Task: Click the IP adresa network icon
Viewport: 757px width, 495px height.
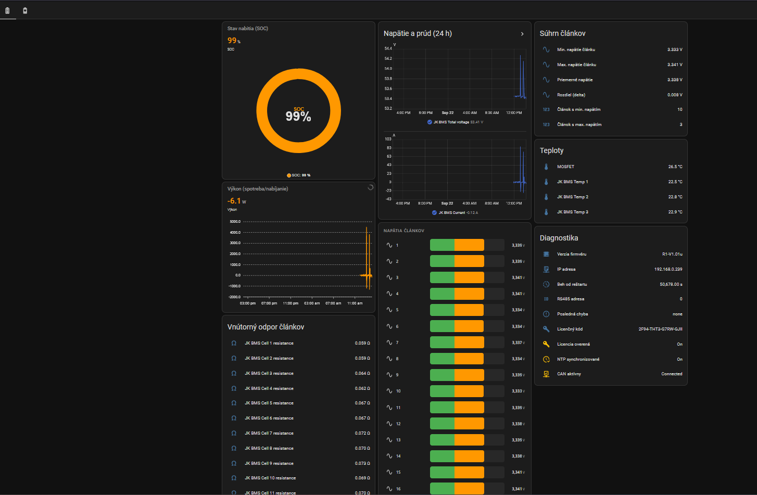Action: [x=546, y=269]
